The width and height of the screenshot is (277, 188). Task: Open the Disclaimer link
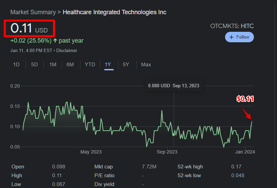(67, 50)
